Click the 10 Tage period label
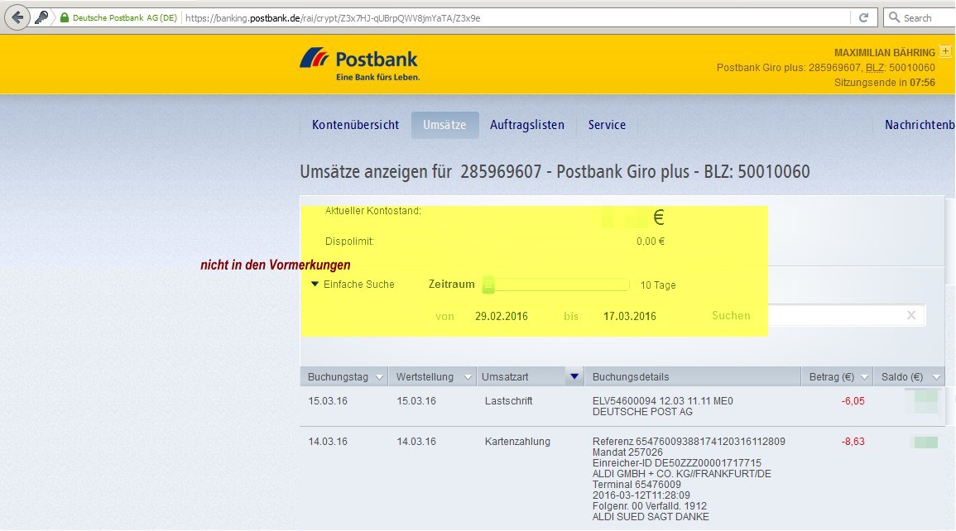 [x=658, y=285]
